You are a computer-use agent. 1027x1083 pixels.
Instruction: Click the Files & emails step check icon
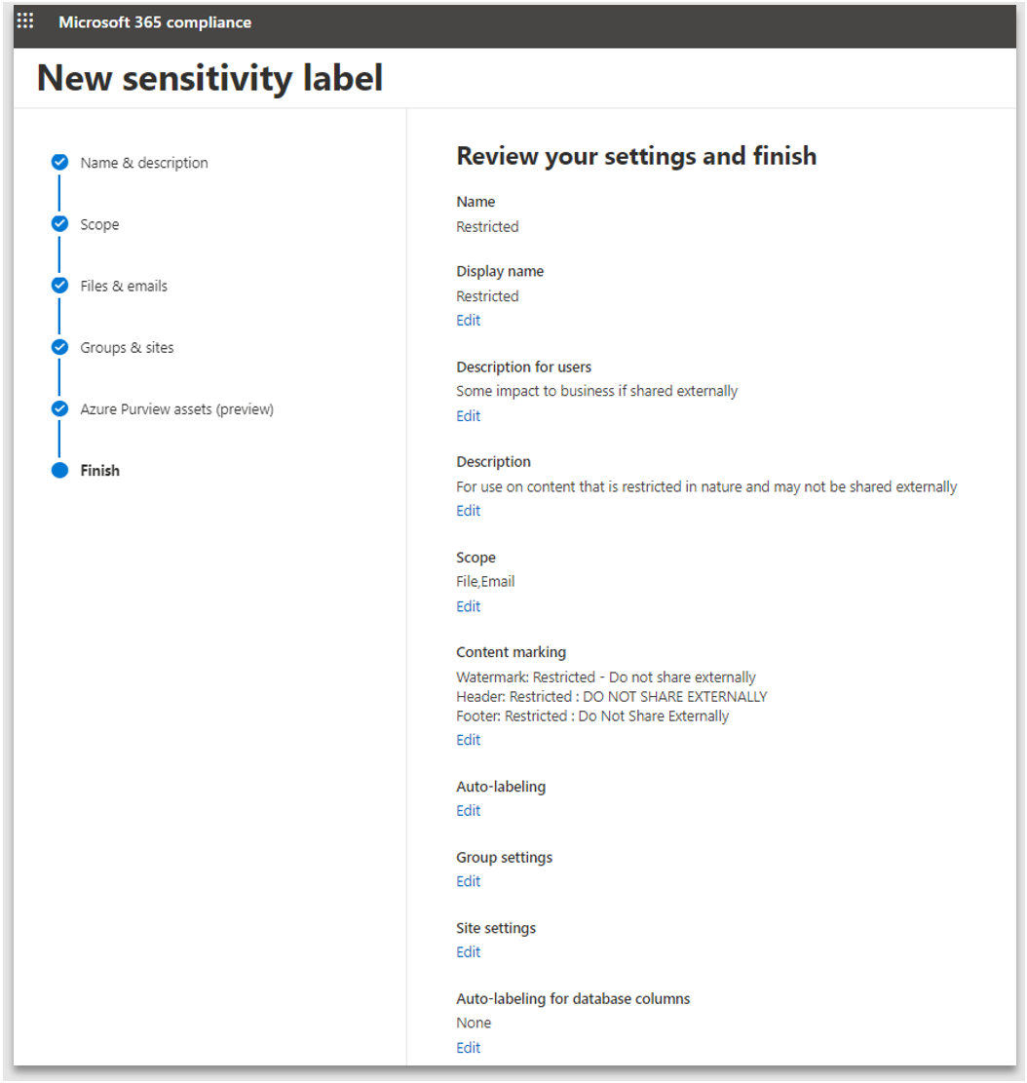[x=59, y=286]
